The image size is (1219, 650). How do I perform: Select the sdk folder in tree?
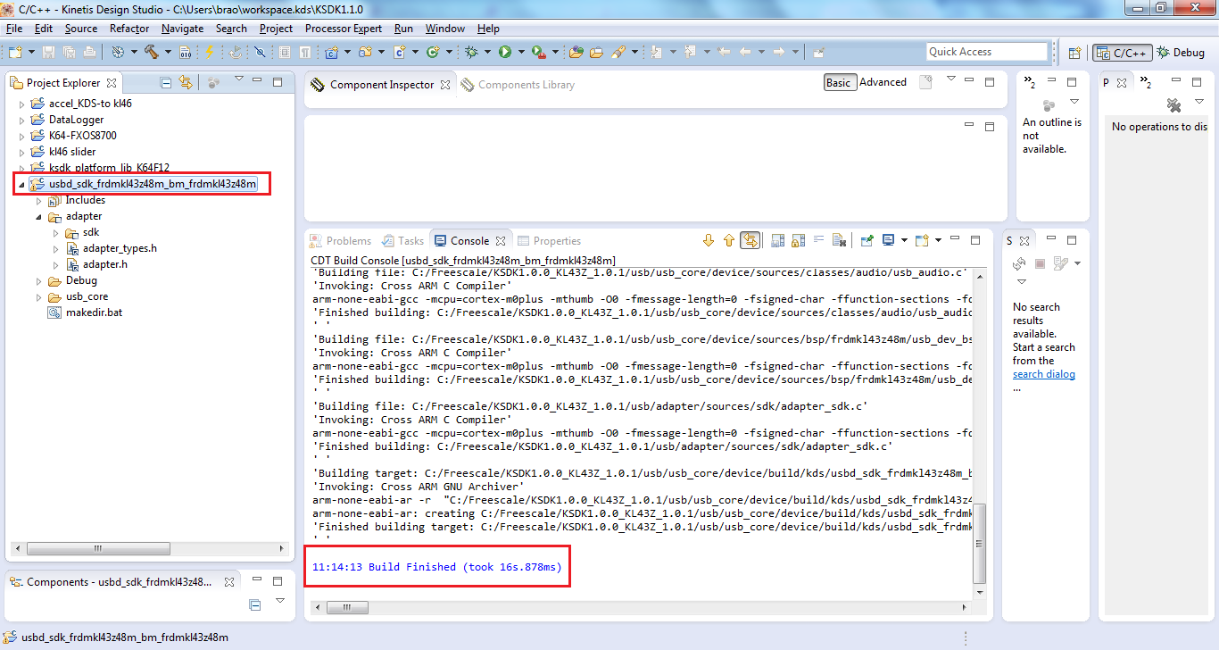91,232
